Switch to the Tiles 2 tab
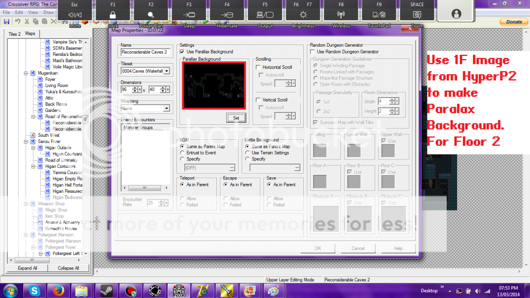The height and width of the screenshot is (298, 530). coord(14,34)
